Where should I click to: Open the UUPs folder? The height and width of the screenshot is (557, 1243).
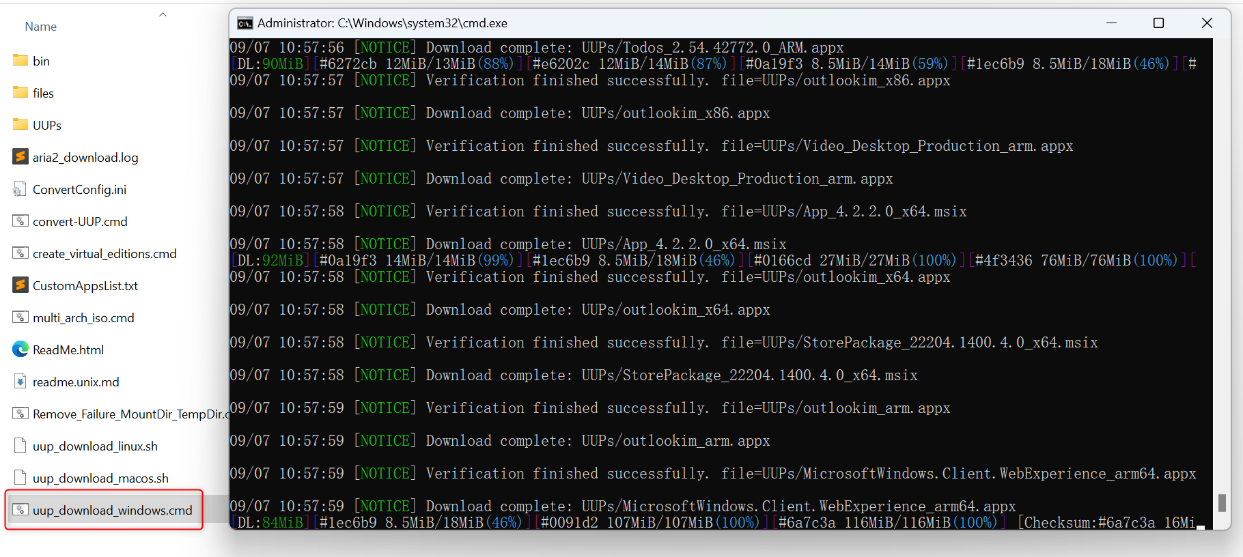pyautogui.click(x=46, y=125)
